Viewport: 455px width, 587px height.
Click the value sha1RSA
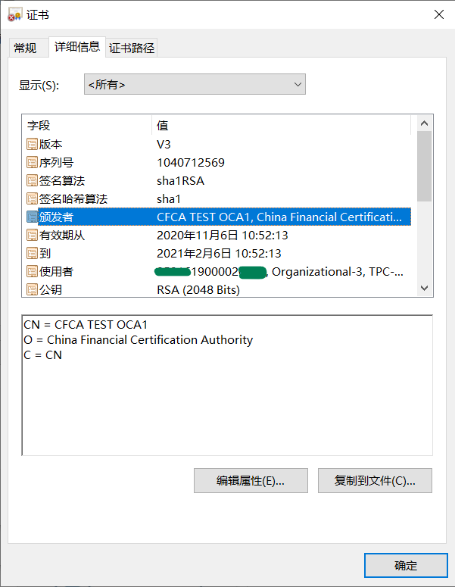click(x=180, y=180)
